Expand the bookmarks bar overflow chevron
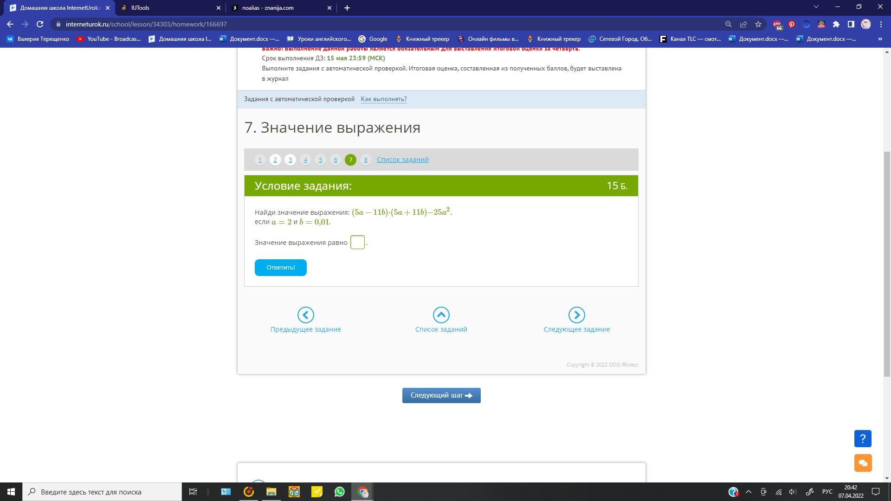This screenshot has width=891, height=501. (x=880, y=39)
